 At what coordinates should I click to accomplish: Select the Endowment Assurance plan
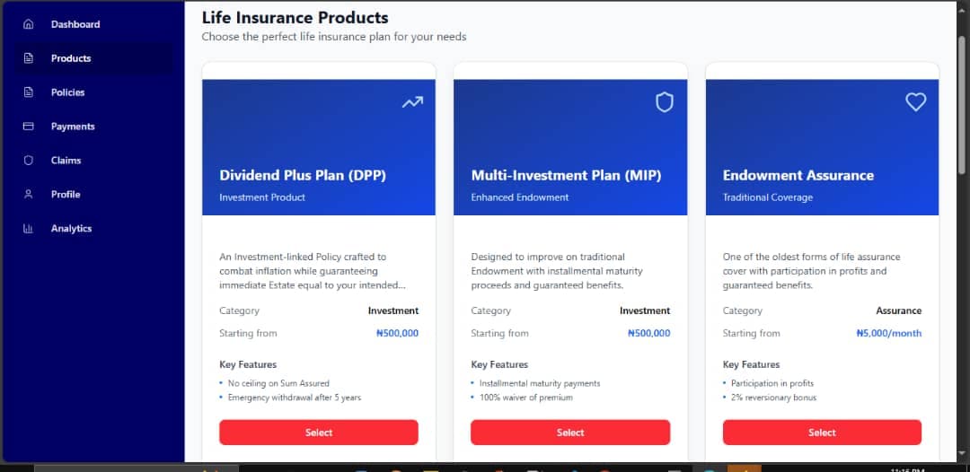point(822,433)
